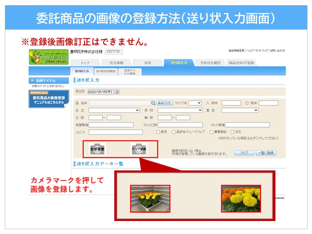Click the enlarged marigold close-up thumbnail

(241, 199)
